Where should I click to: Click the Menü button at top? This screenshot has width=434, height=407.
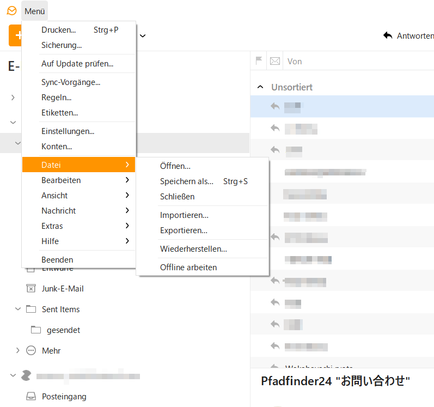coord(35,11)
